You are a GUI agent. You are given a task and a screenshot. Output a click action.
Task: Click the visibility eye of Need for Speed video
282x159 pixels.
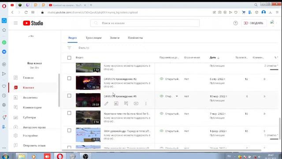point(162,114)
